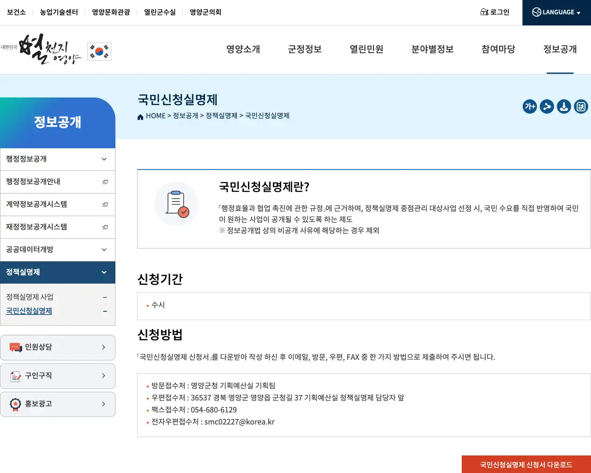Screen dimensions: 591x473
Task: Open the 군정정보 main menu
Action: tap(305, 49)
